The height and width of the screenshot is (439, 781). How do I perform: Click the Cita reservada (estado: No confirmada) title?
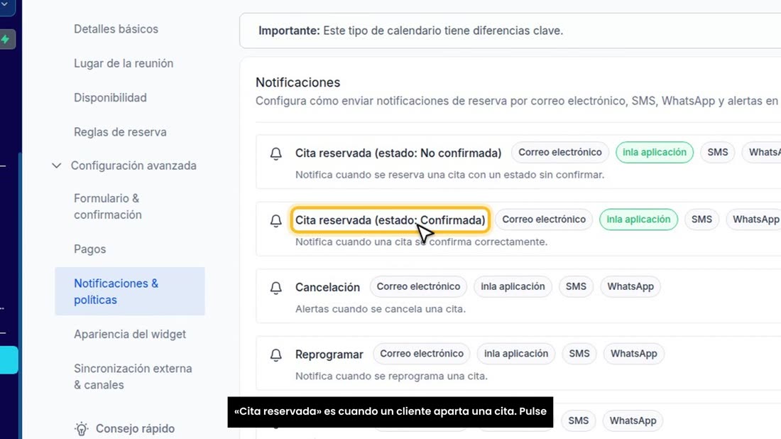coord(398,153)
